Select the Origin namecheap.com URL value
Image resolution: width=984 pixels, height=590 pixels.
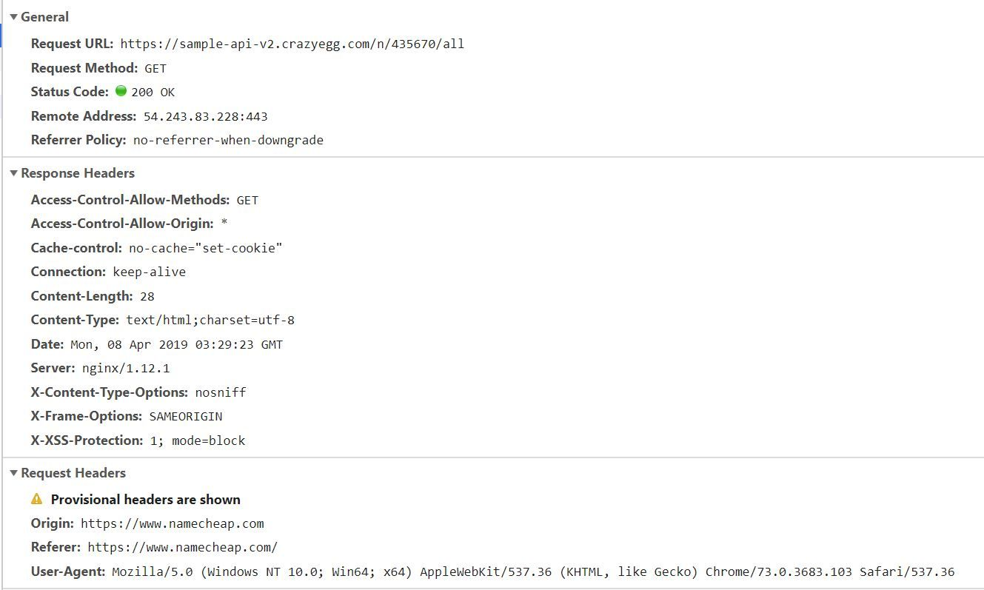click(x=173, y=523)
